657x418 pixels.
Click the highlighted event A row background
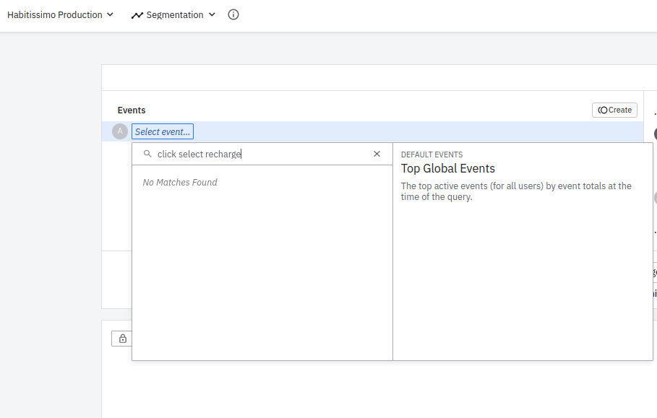tap(419, 131)
